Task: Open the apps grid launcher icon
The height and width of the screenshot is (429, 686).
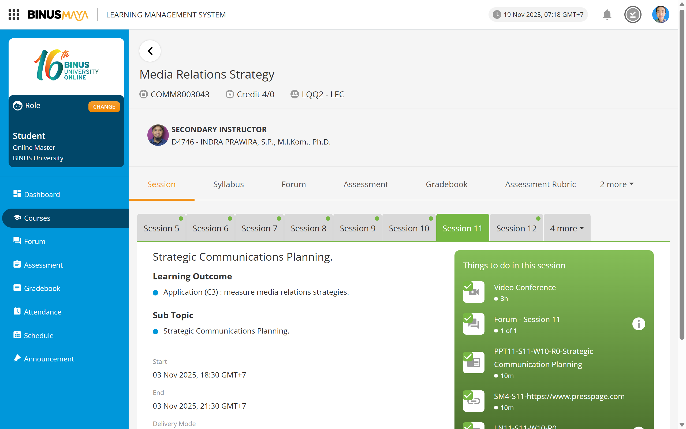Action: [x=14, y=14]
